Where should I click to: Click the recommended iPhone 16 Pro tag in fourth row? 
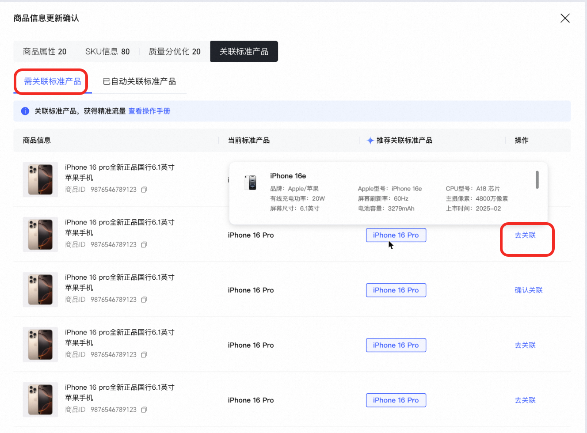396,345
